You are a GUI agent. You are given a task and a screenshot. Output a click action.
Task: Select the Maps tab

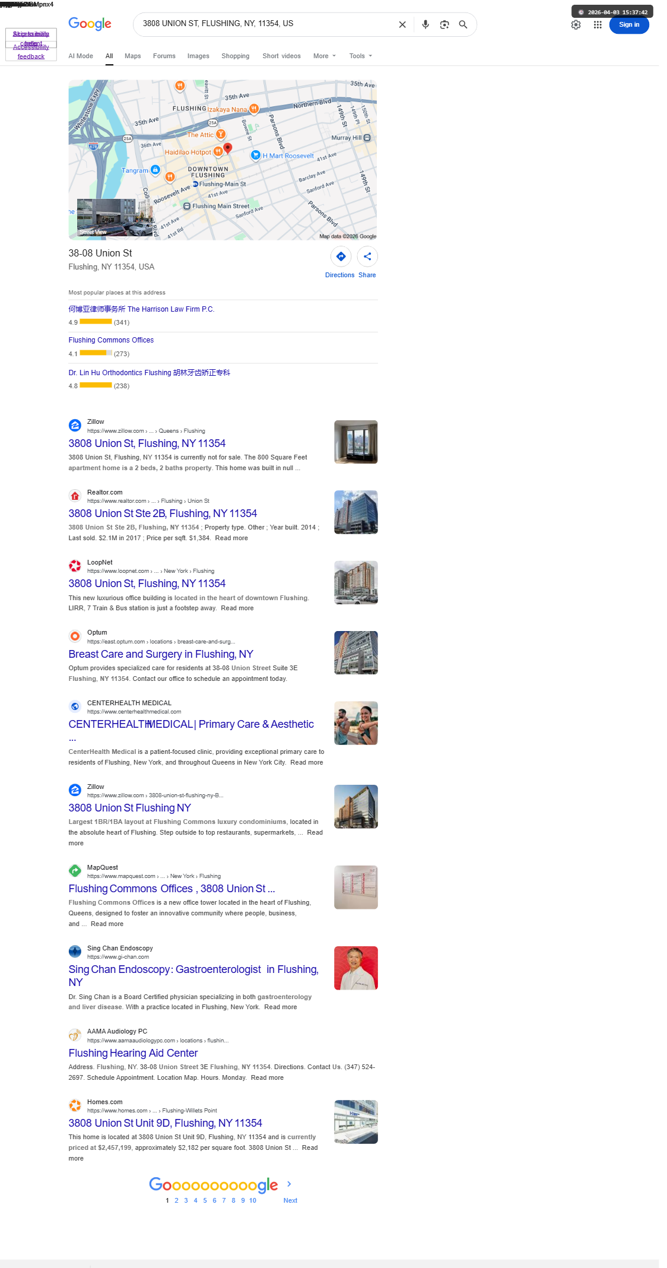click(133, 56)
